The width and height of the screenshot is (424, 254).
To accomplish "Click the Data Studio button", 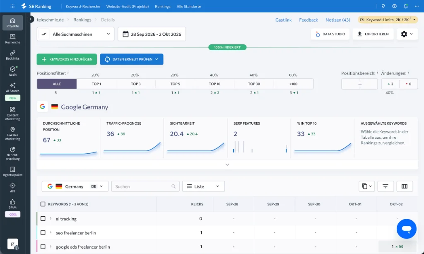I will click(x=330, y=34).
